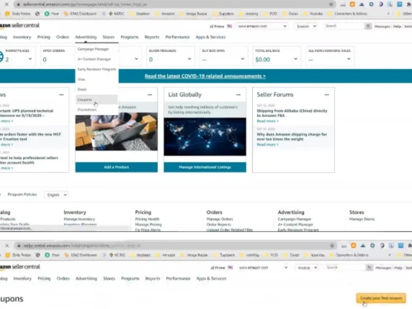Open the POD bookmark folder in top window

click(x=271, y=14)
